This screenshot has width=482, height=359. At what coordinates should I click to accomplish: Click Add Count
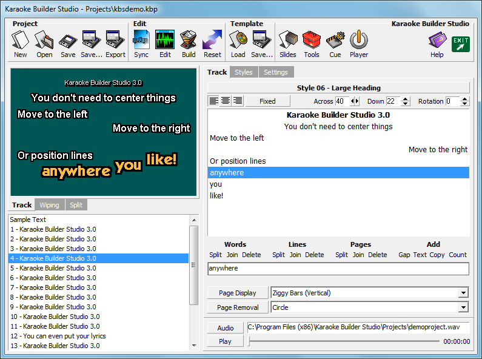click(x=458, y=255)
